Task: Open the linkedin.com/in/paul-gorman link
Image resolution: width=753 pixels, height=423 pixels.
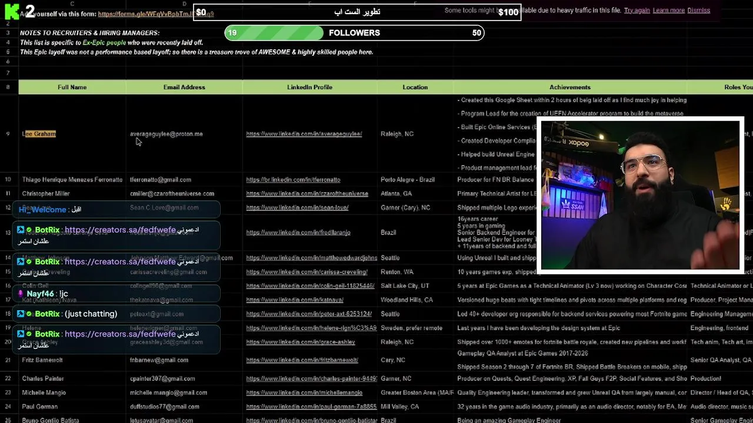Action: click(311, 407)
